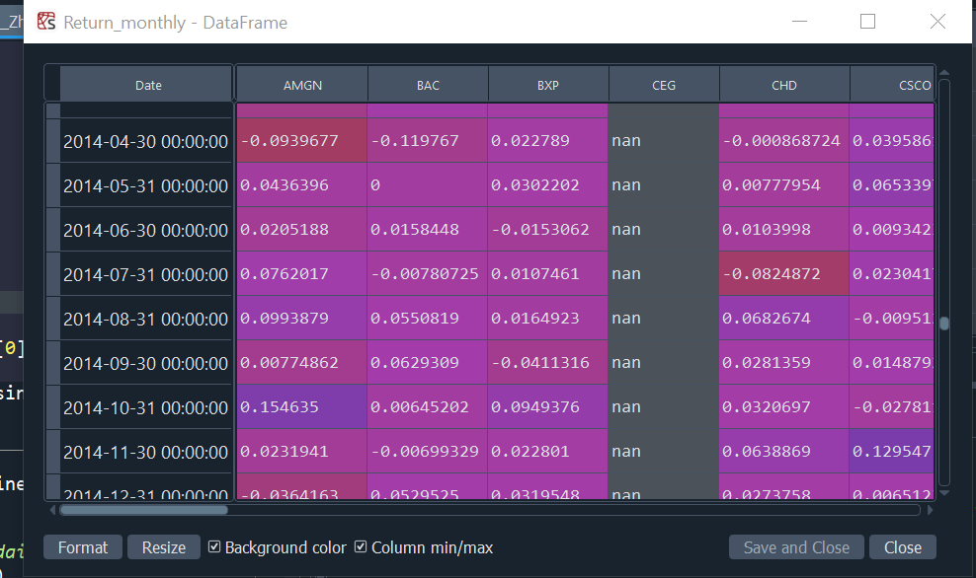
Task: Select the CEG column header
Action: point(664,84)
